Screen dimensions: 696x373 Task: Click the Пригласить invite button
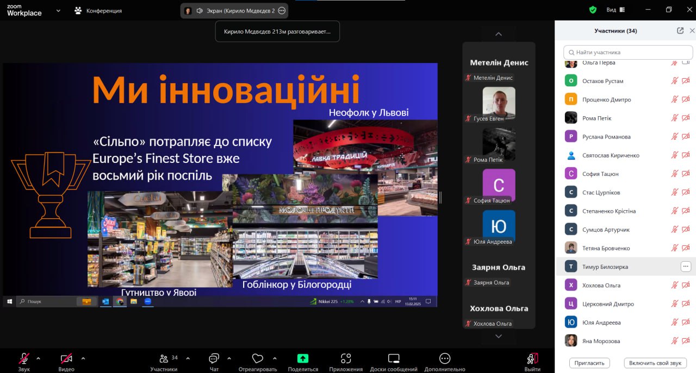click(x=589, y=363)
